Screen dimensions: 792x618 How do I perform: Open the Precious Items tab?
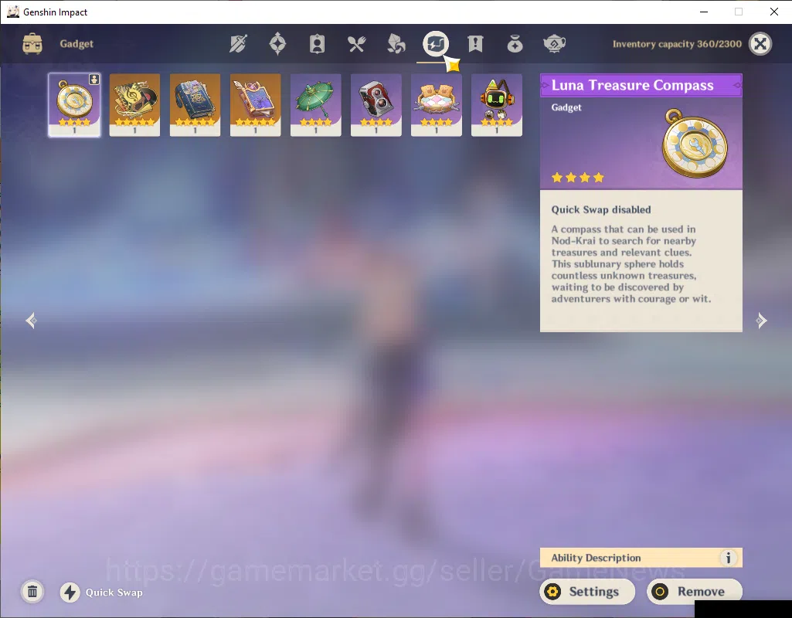tap(515, 44)
